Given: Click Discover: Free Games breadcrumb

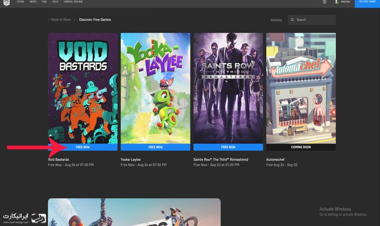Looking at the screenshot, I should point(95,19).
